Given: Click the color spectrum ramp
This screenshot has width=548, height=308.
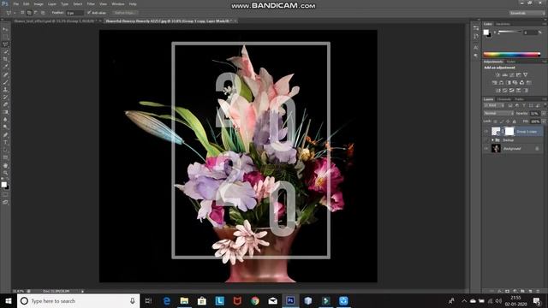Looking at the screenshot, I should [x=512, y=54].
